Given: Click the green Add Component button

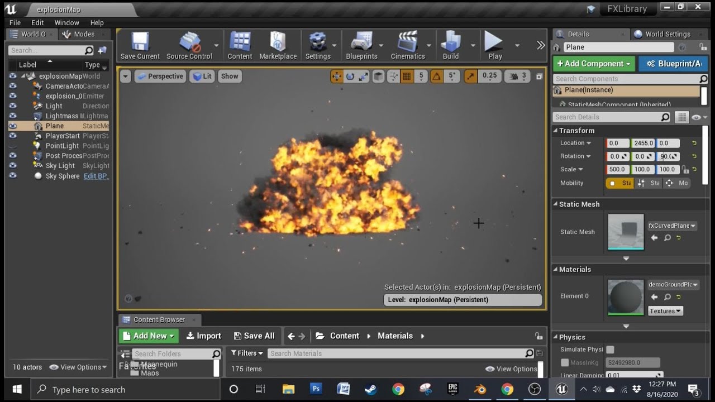Looking at the screenshot, I should point(593,64).
